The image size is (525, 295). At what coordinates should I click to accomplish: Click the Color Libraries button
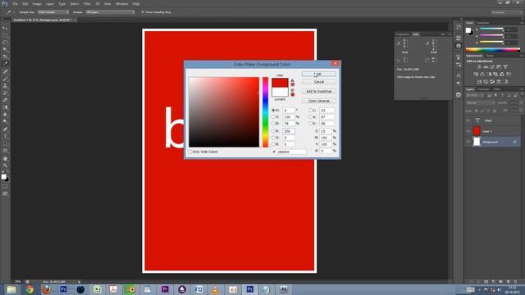pos(319,101)
